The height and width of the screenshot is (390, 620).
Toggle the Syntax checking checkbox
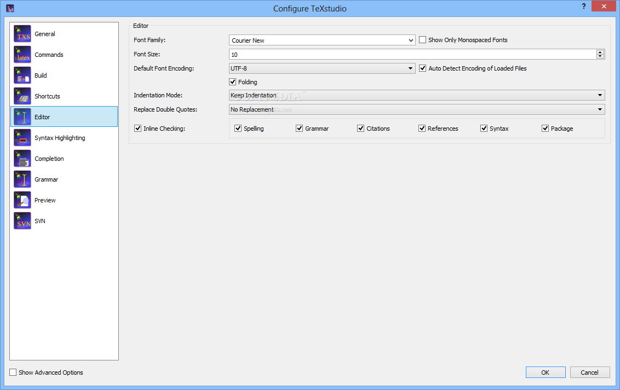pyautogui.click(x=484, y=129)
